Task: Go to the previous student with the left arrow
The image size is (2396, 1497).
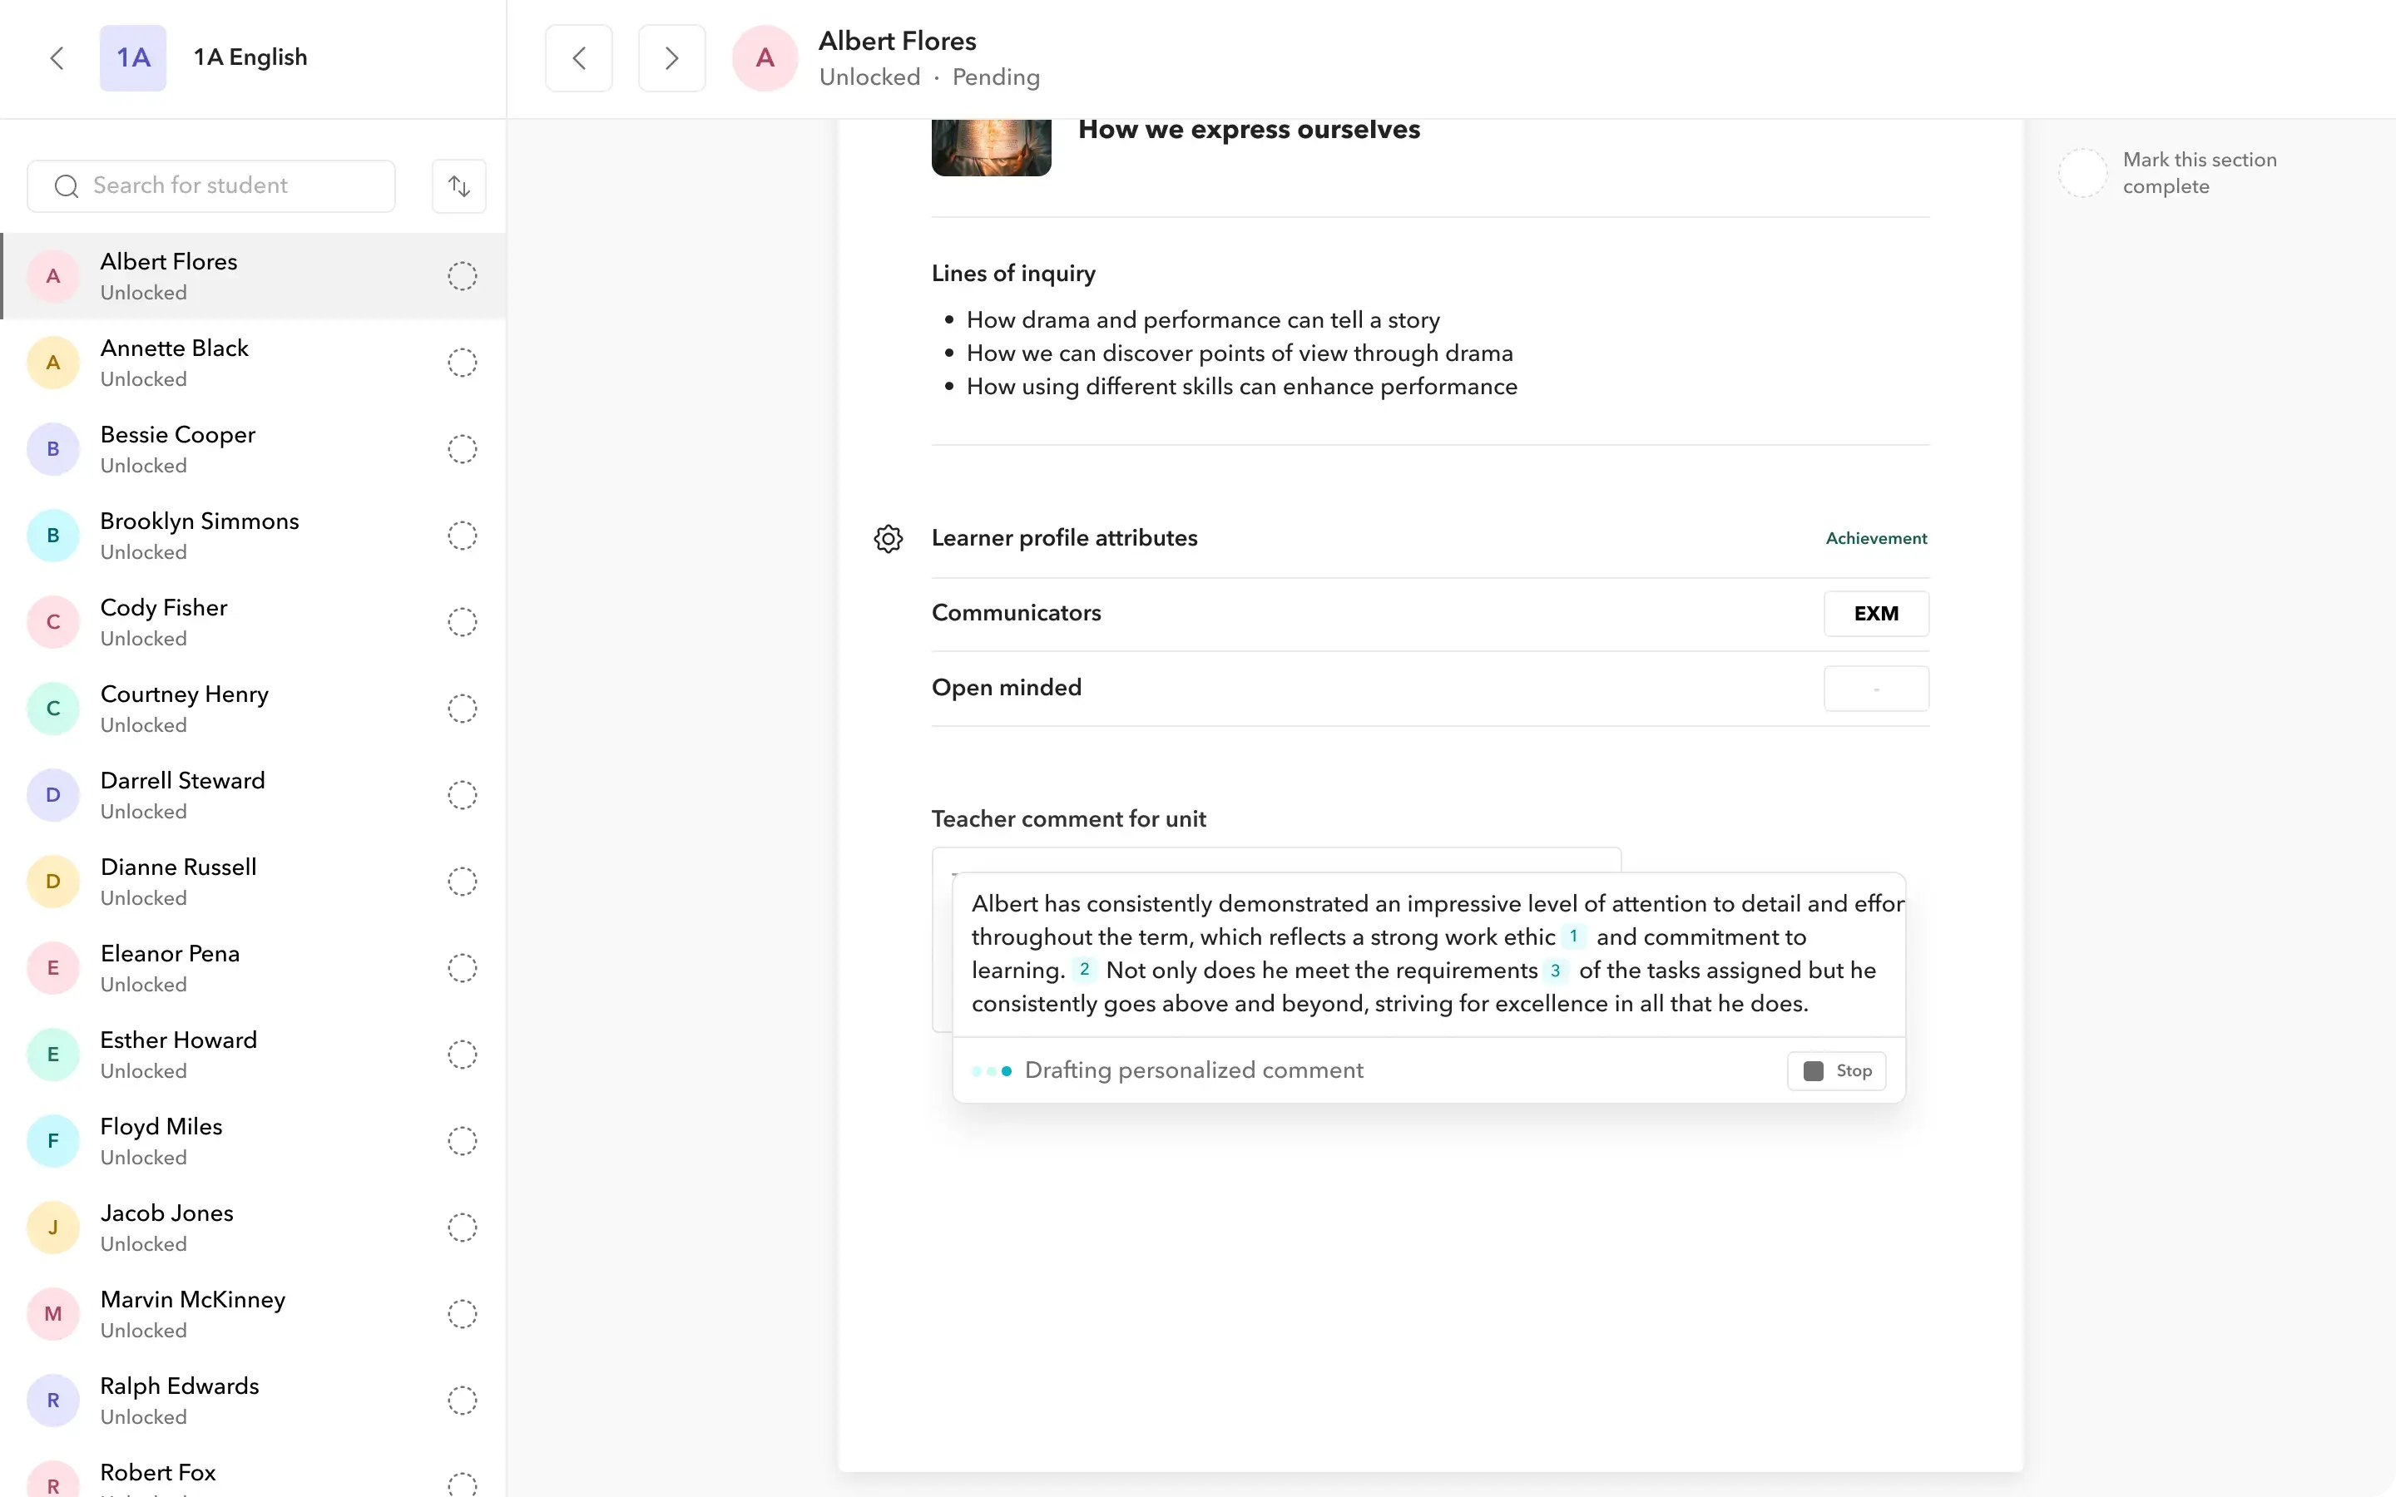Action: tap(579, 58)
